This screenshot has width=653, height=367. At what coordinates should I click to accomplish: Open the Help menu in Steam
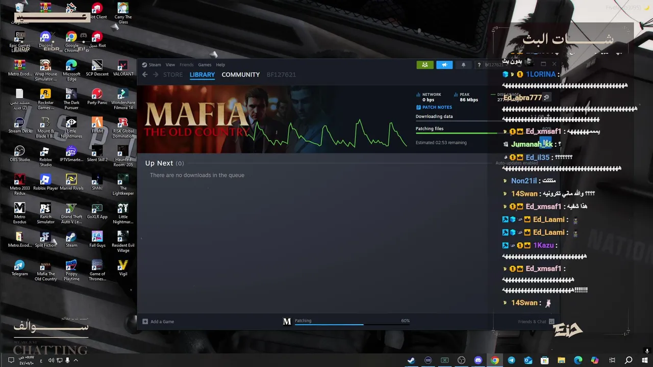pos(220,65)
